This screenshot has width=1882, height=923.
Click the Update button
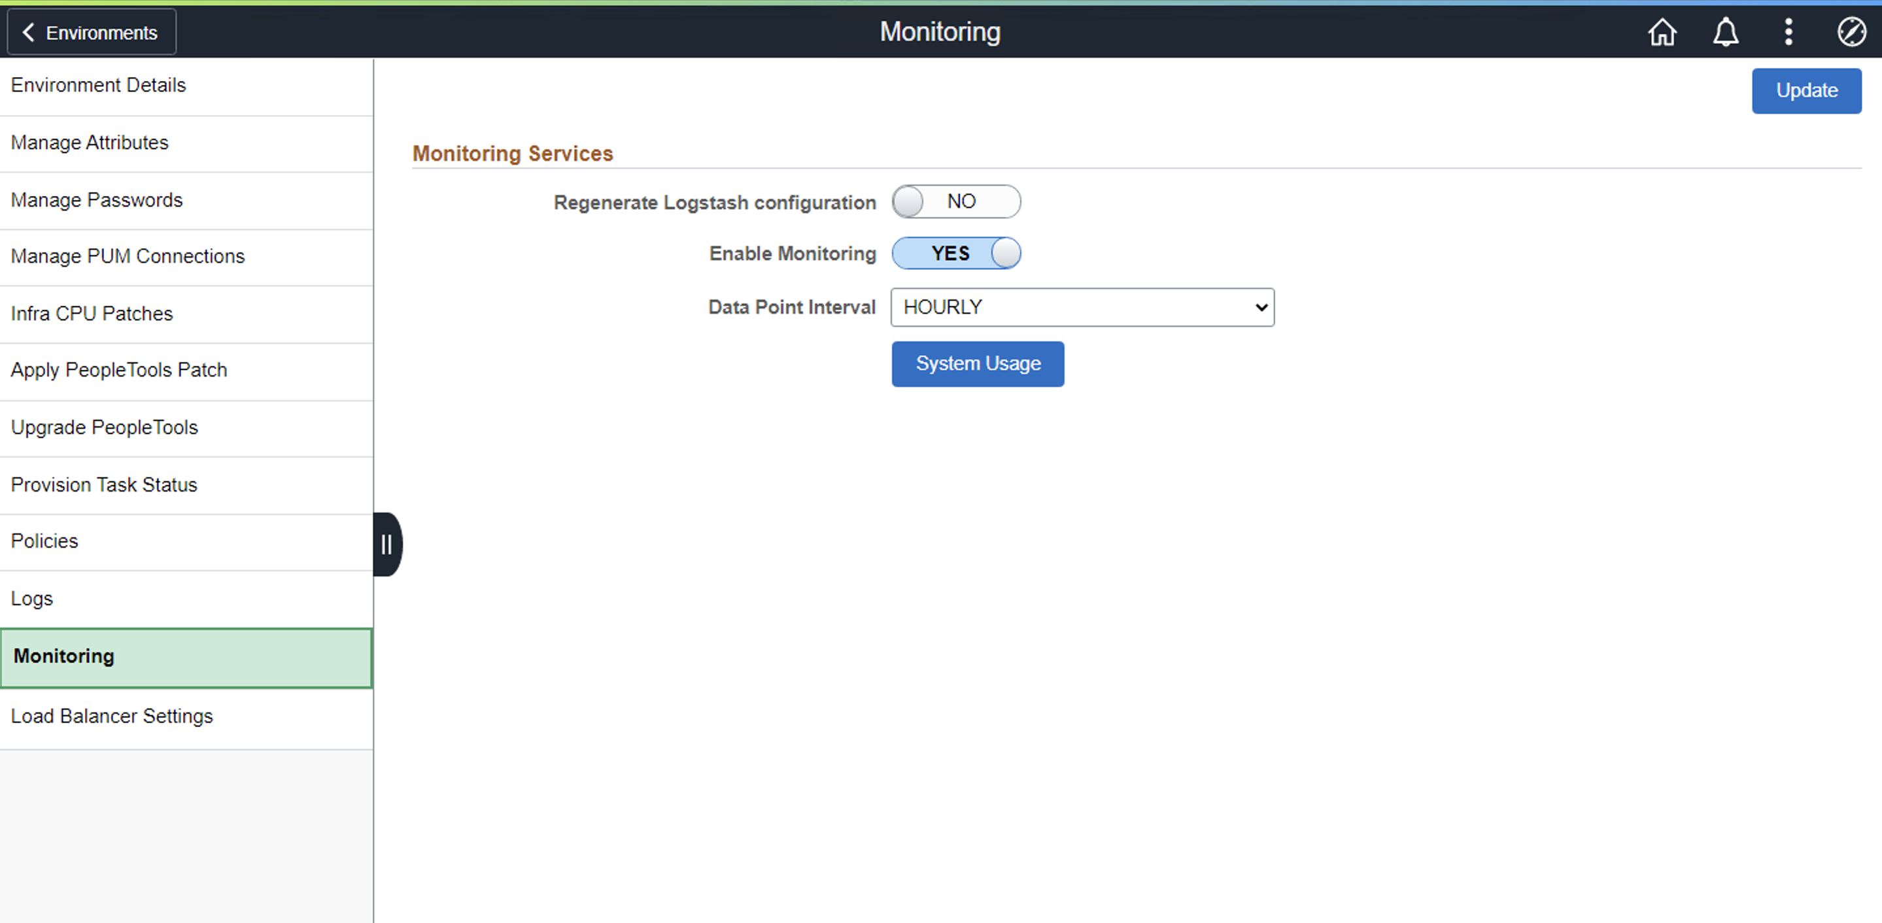tap(1806, 91)
